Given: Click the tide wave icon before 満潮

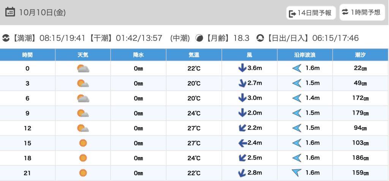Looking at the screenshot, I should click(x=6, y=38).
